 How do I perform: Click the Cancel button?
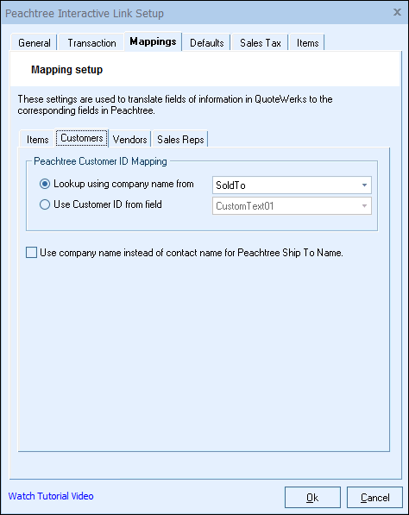(374, 498)
